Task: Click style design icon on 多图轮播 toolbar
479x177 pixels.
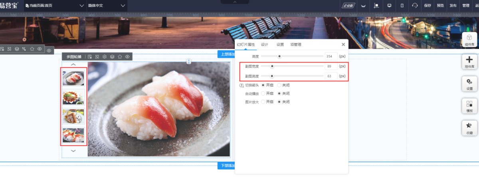Action: 97,57
